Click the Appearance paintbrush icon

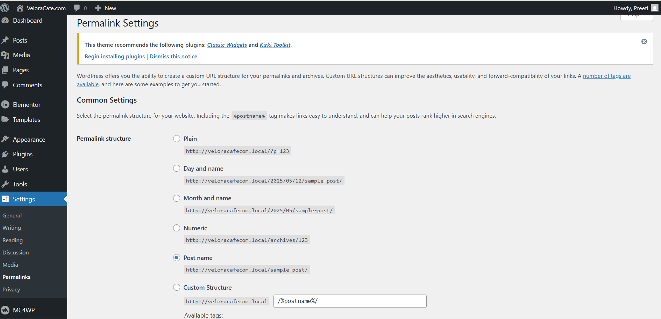(5, 139)
